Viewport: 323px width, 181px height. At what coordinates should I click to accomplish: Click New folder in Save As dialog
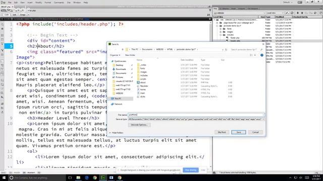click(x=130, y=55)
